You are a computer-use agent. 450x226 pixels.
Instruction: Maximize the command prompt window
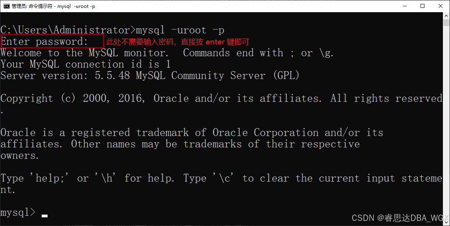coord(422,6)
